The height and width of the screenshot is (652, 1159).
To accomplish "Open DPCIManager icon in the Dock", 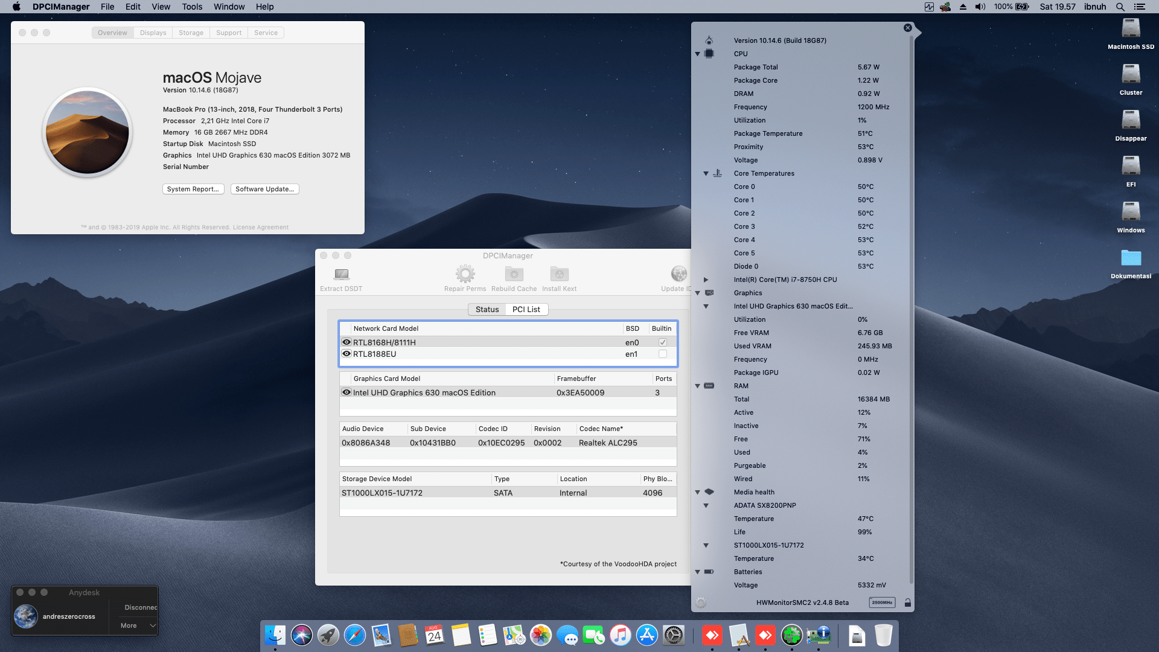I will pos(819,635).
